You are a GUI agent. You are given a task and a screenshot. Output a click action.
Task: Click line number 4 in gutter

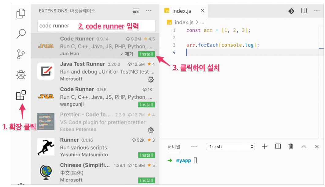click(x=174, y=52)
